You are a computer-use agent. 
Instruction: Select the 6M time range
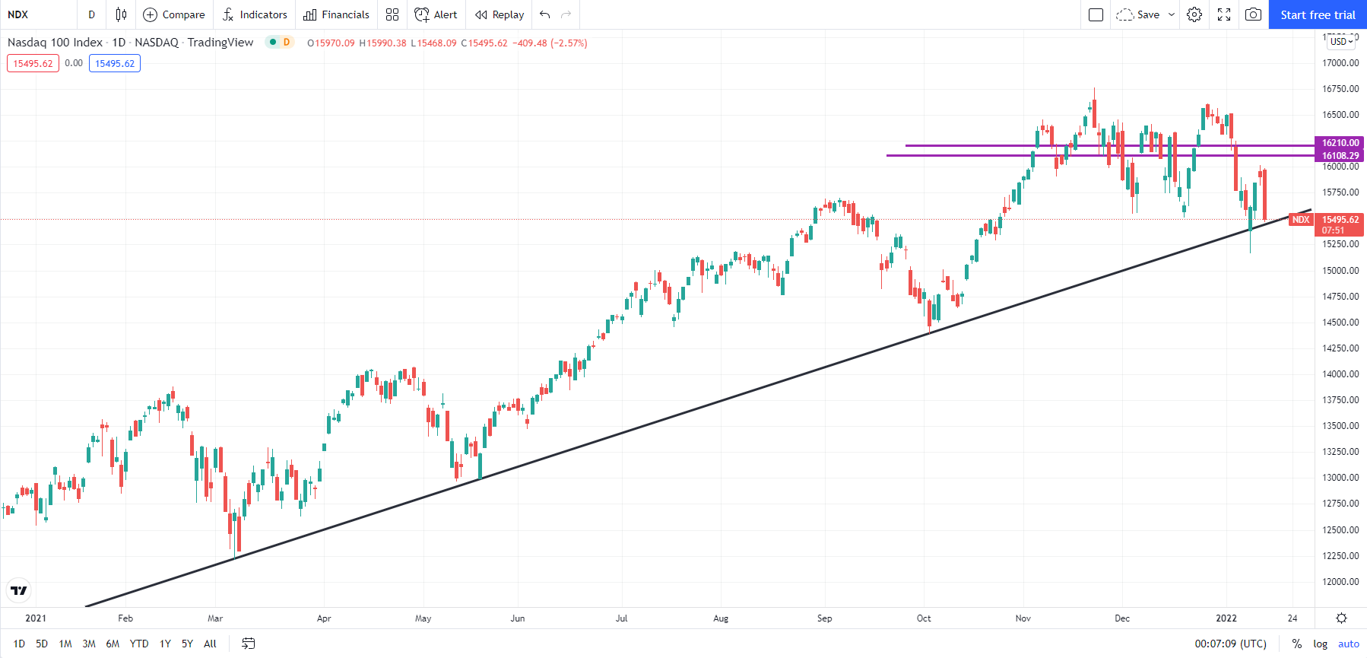113,644
